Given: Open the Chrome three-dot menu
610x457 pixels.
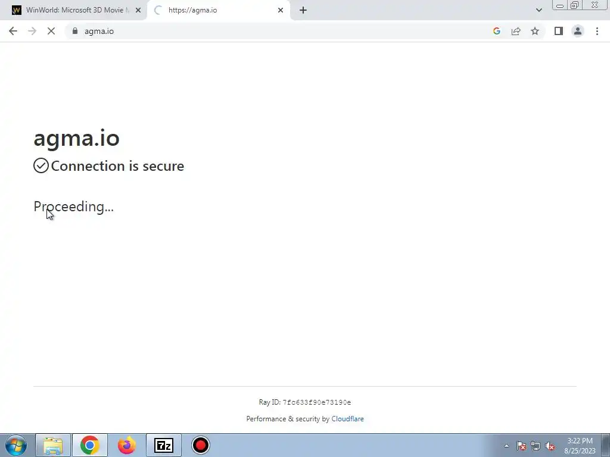Looking at the screenshot, I should coord(597,31).
